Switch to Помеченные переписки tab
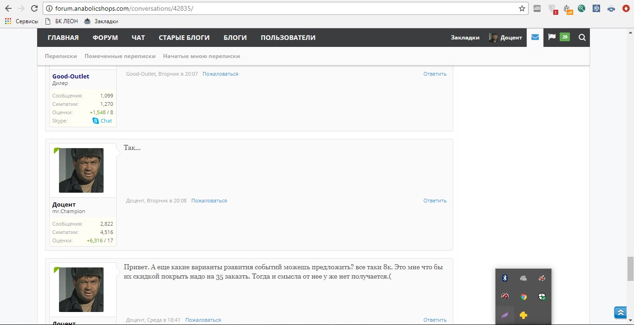The width and height of the screenshot is (634, 325). (120, 56)
